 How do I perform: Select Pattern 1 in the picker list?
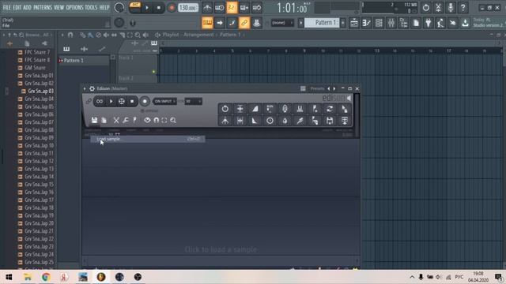coord(84,61)
